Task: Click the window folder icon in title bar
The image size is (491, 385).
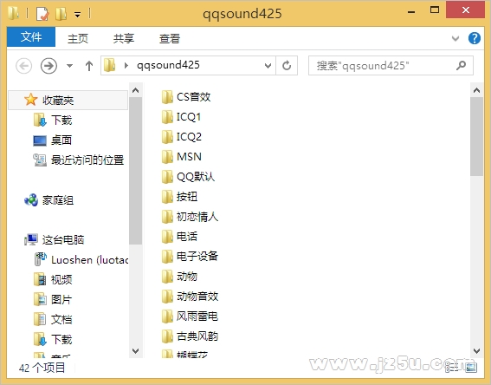Action: [13, 13]
